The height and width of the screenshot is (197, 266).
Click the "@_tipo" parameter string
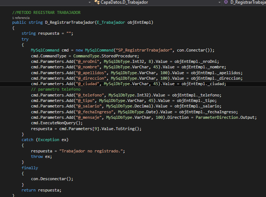point(85,101)
